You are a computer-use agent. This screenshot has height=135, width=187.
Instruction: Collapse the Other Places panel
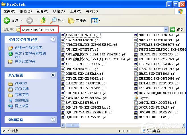point(53,75)
